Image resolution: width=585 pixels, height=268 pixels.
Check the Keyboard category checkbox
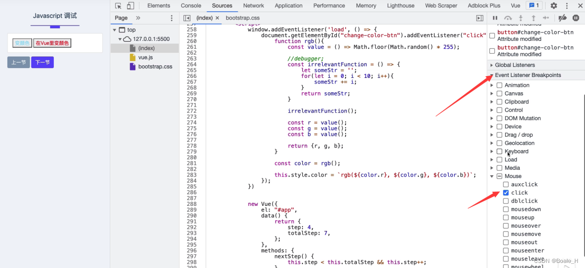tap(499, 152)
